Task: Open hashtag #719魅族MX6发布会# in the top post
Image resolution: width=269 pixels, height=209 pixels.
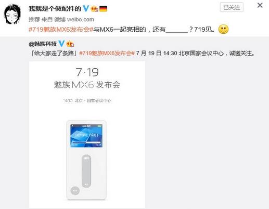Action: click(61, 30)
